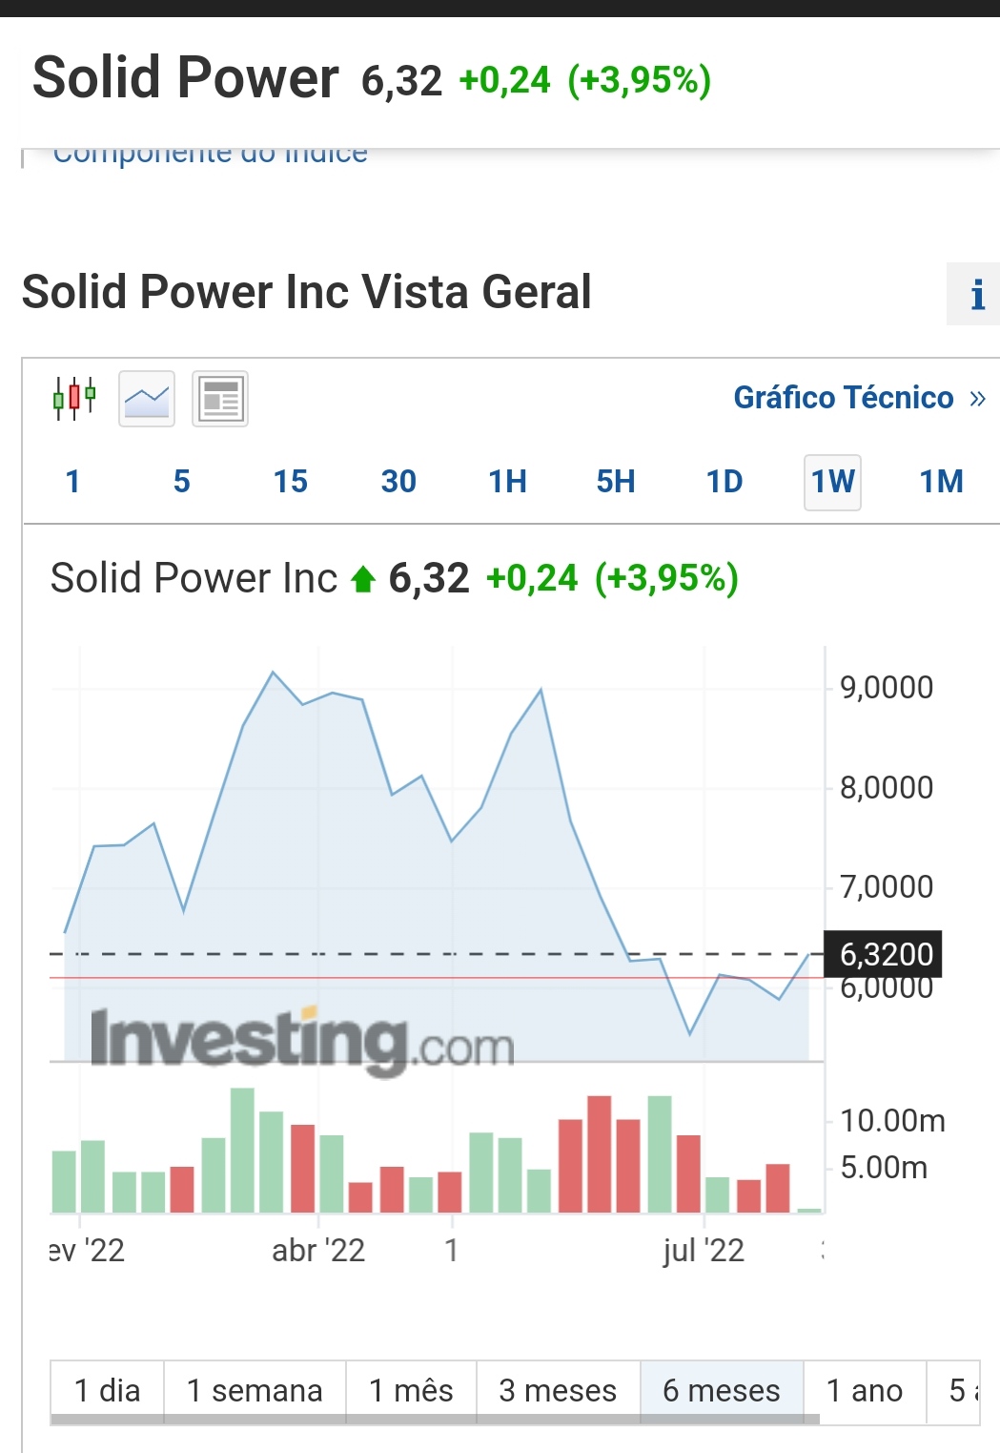Select the 3 meses range
This screenshot has width=1000, height=1453.
(x=558, y=1390)
